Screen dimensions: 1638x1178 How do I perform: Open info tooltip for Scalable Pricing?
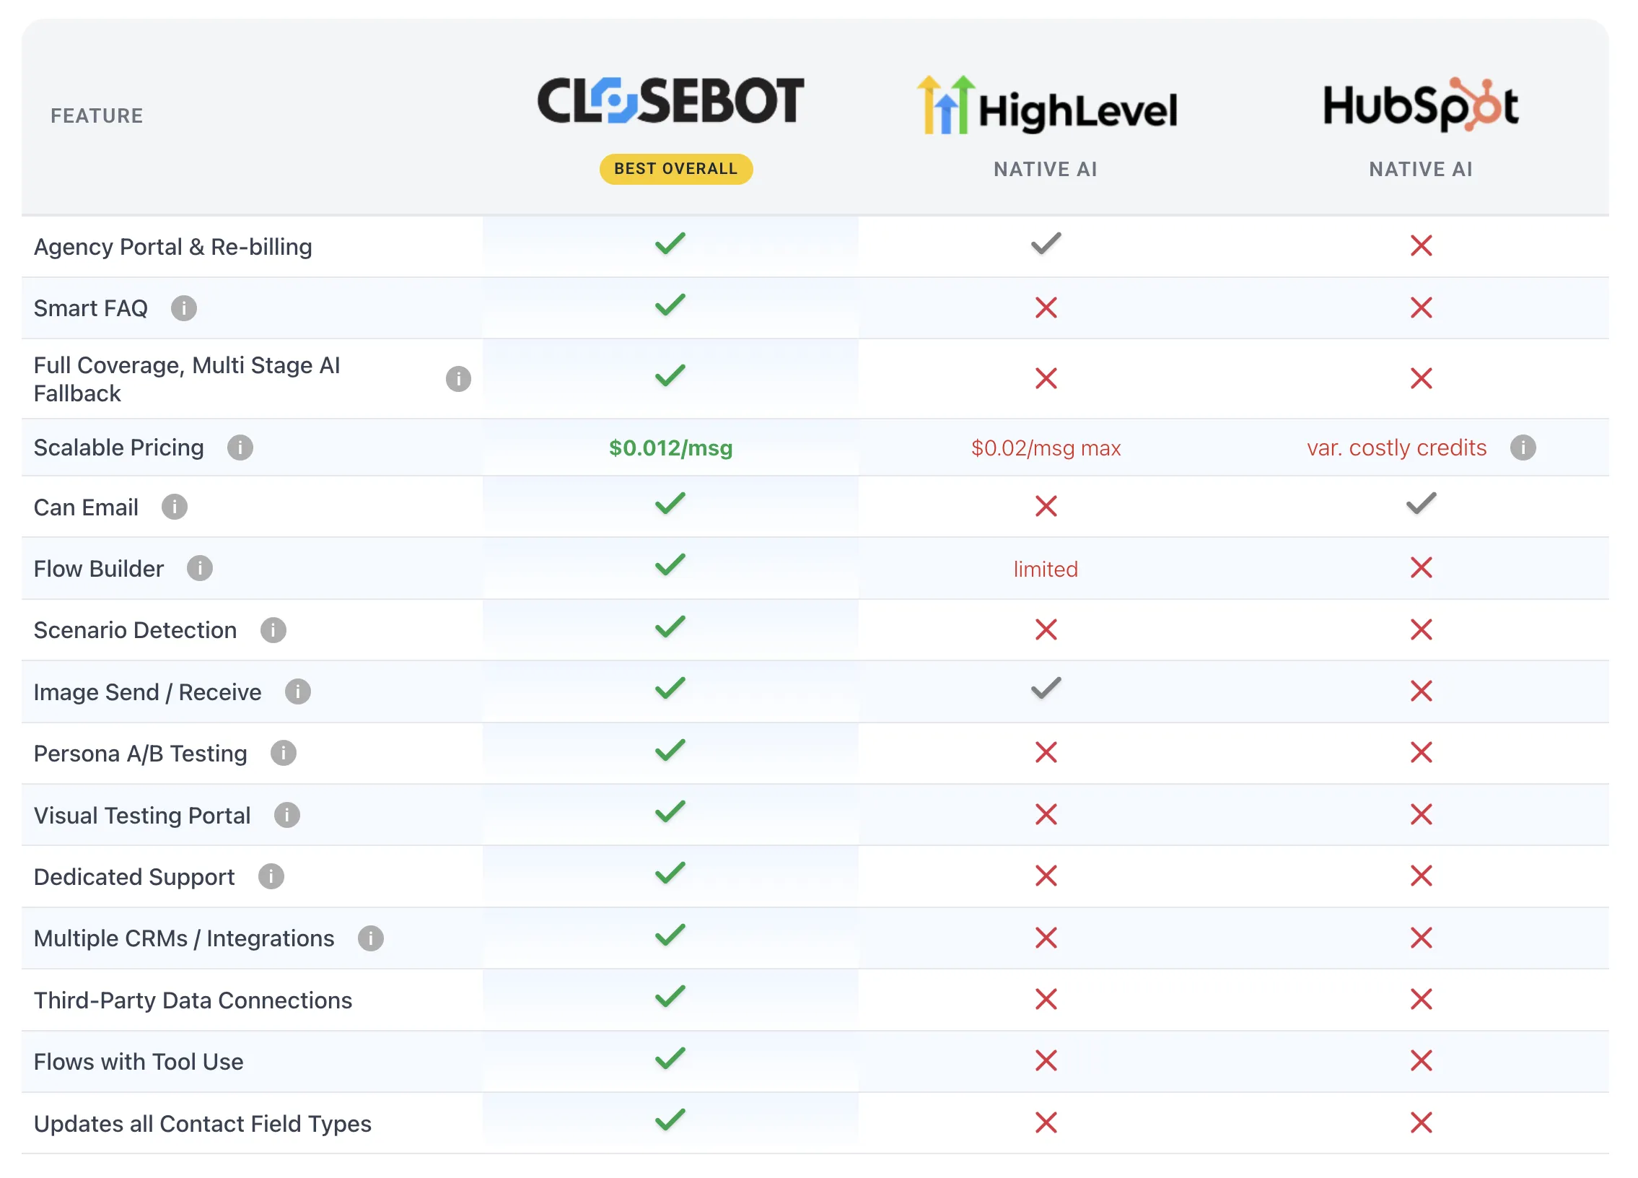[240, 448]
